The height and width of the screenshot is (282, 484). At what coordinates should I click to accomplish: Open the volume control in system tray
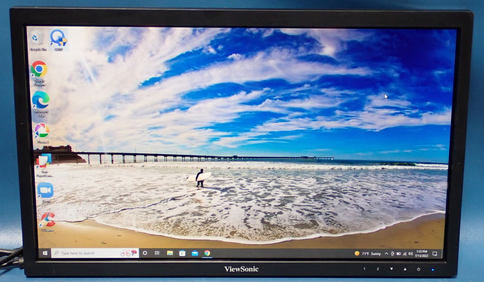410,254
